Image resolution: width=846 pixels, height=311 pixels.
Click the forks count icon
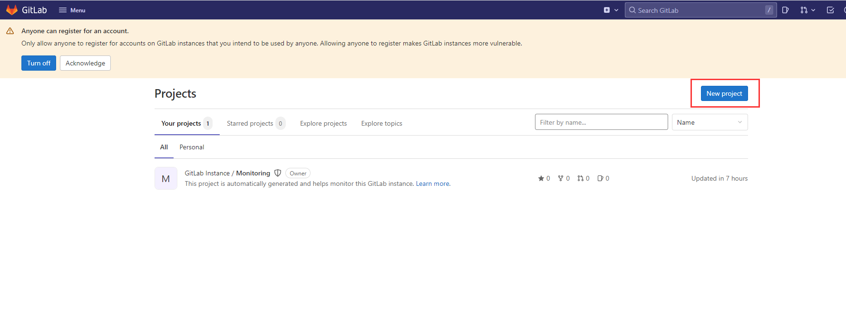pyautogui.click(x=561, y=178)
